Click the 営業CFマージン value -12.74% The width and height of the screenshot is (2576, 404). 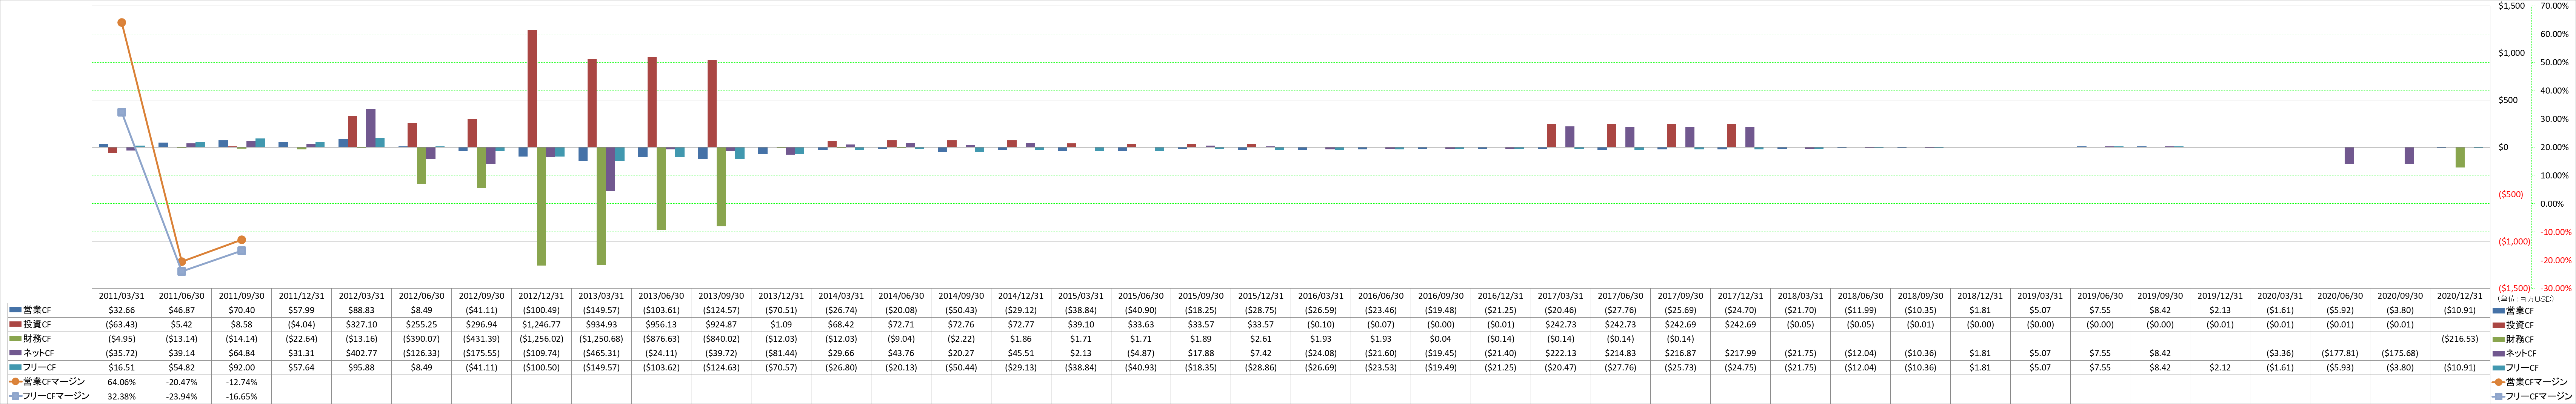(x=242, y=382)
